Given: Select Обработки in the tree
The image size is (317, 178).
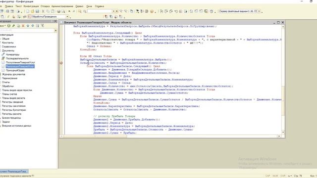Looking at the screenshot, I should point(8,86).
